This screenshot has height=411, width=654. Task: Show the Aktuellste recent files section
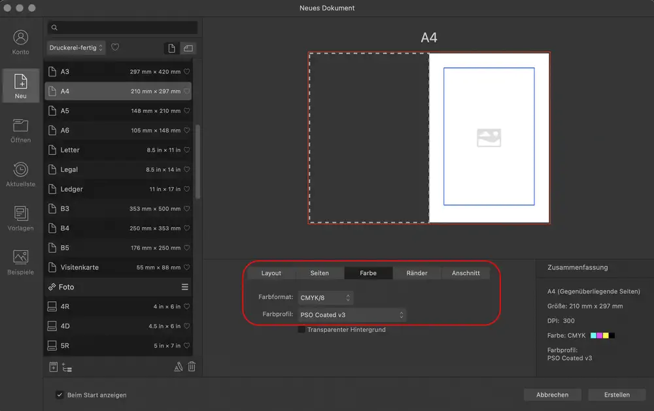pos(20,174)
